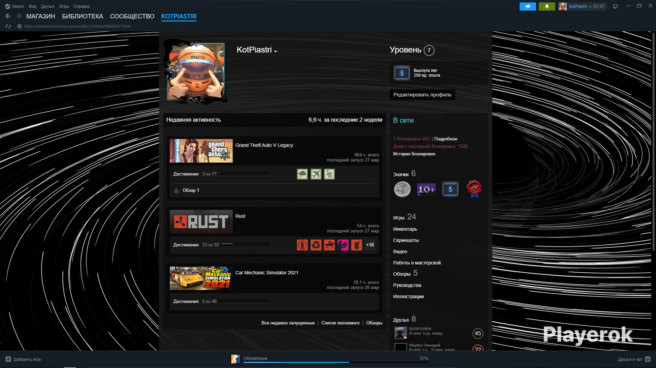Open the Car Mechanic Simulator 2021 thumbnail
Image resolution: width=656 pixels, height=368 pixels.
[x=201, y=278]
